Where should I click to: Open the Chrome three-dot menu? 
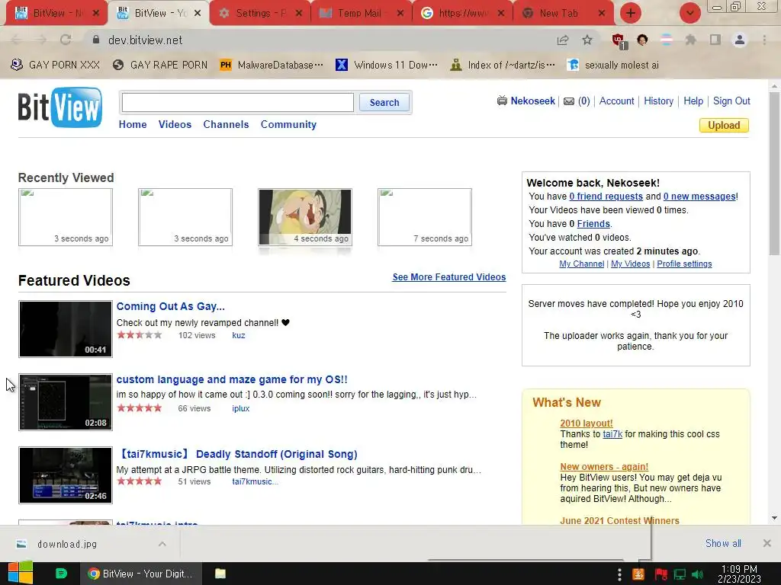coord(764,40)
